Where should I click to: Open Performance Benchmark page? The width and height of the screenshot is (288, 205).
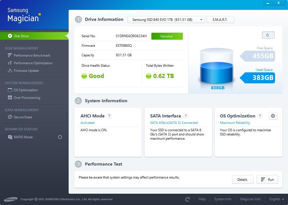point(32,55)
